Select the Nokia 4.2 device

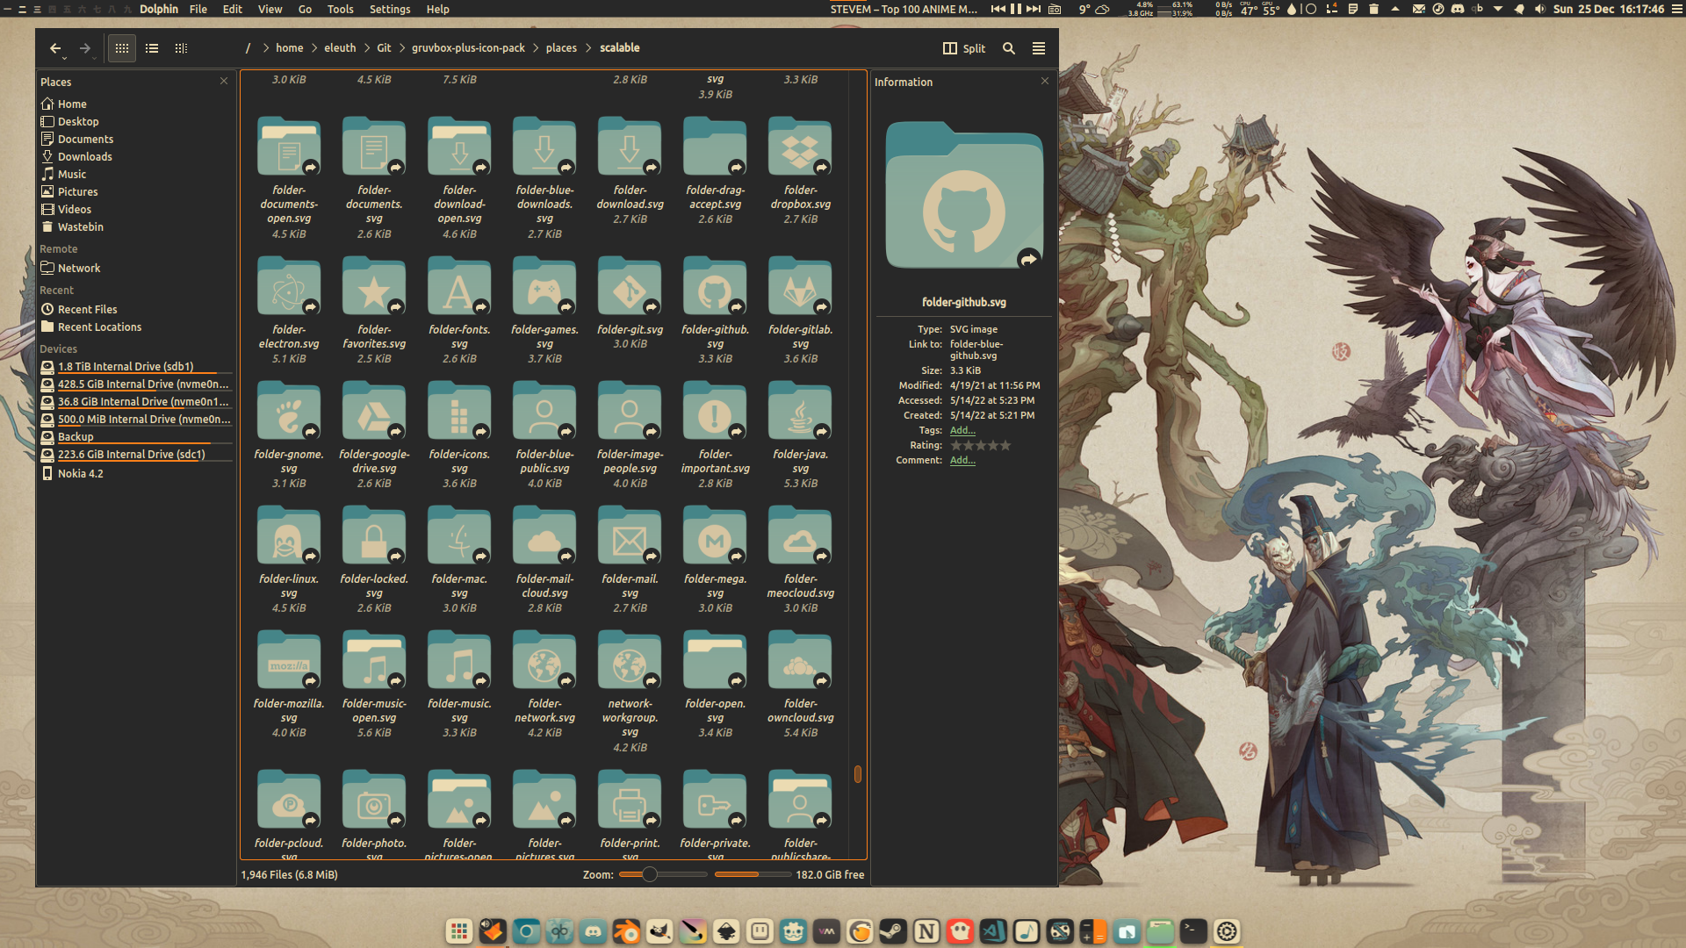(x=80, y=473)
